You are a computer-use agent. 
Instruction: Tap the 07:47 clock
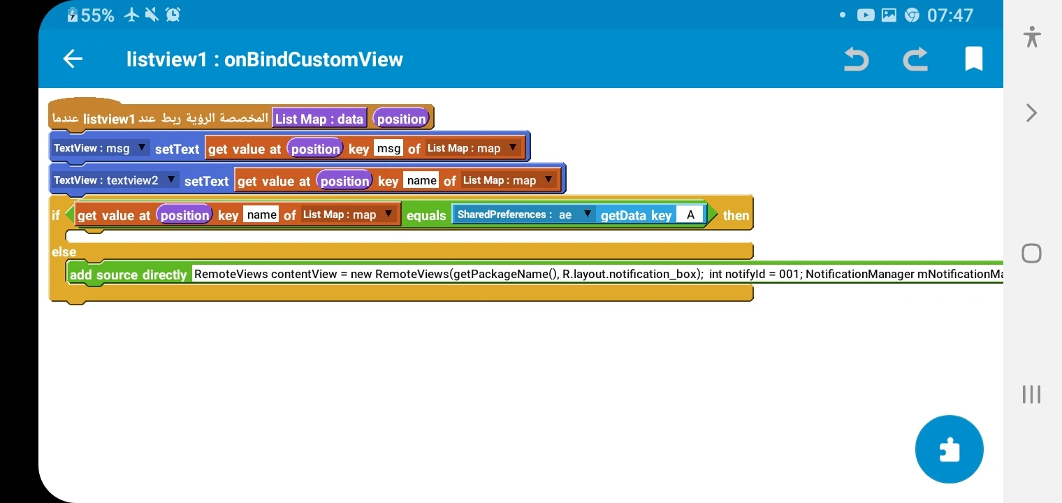950,15
